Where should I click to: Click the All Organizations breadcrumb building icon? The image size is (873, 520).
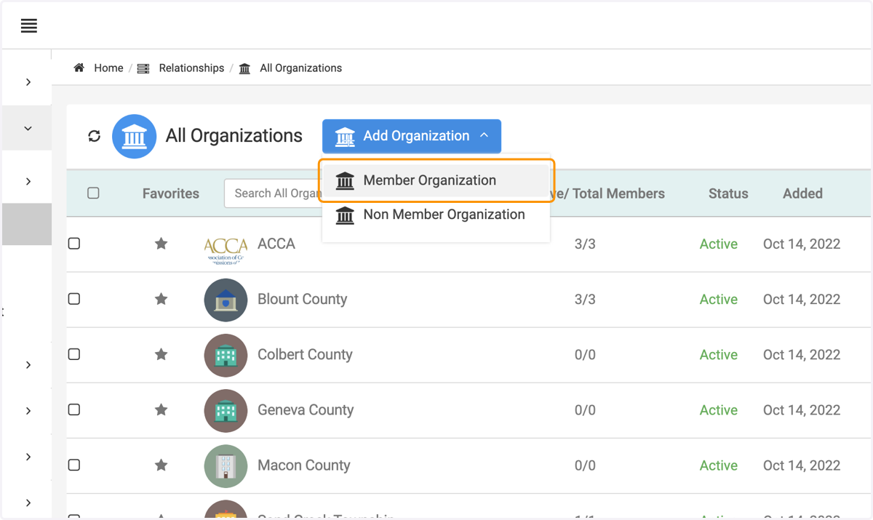point(244,68)
